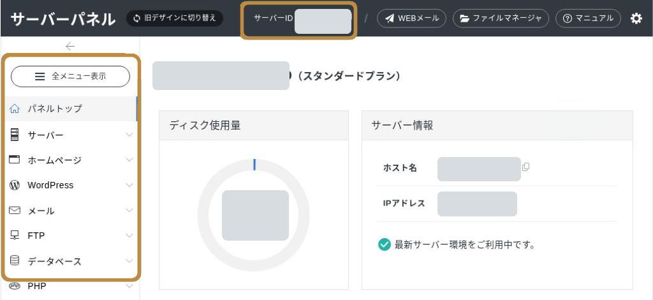Copy host name with copy icon

coord(525,167)
